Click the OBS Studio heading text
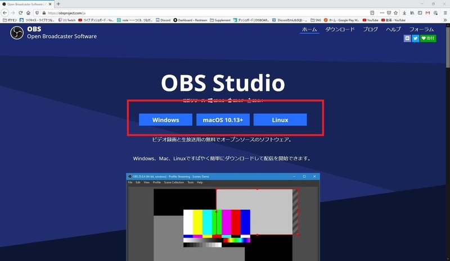450x261 pixels. pos(223,83)
